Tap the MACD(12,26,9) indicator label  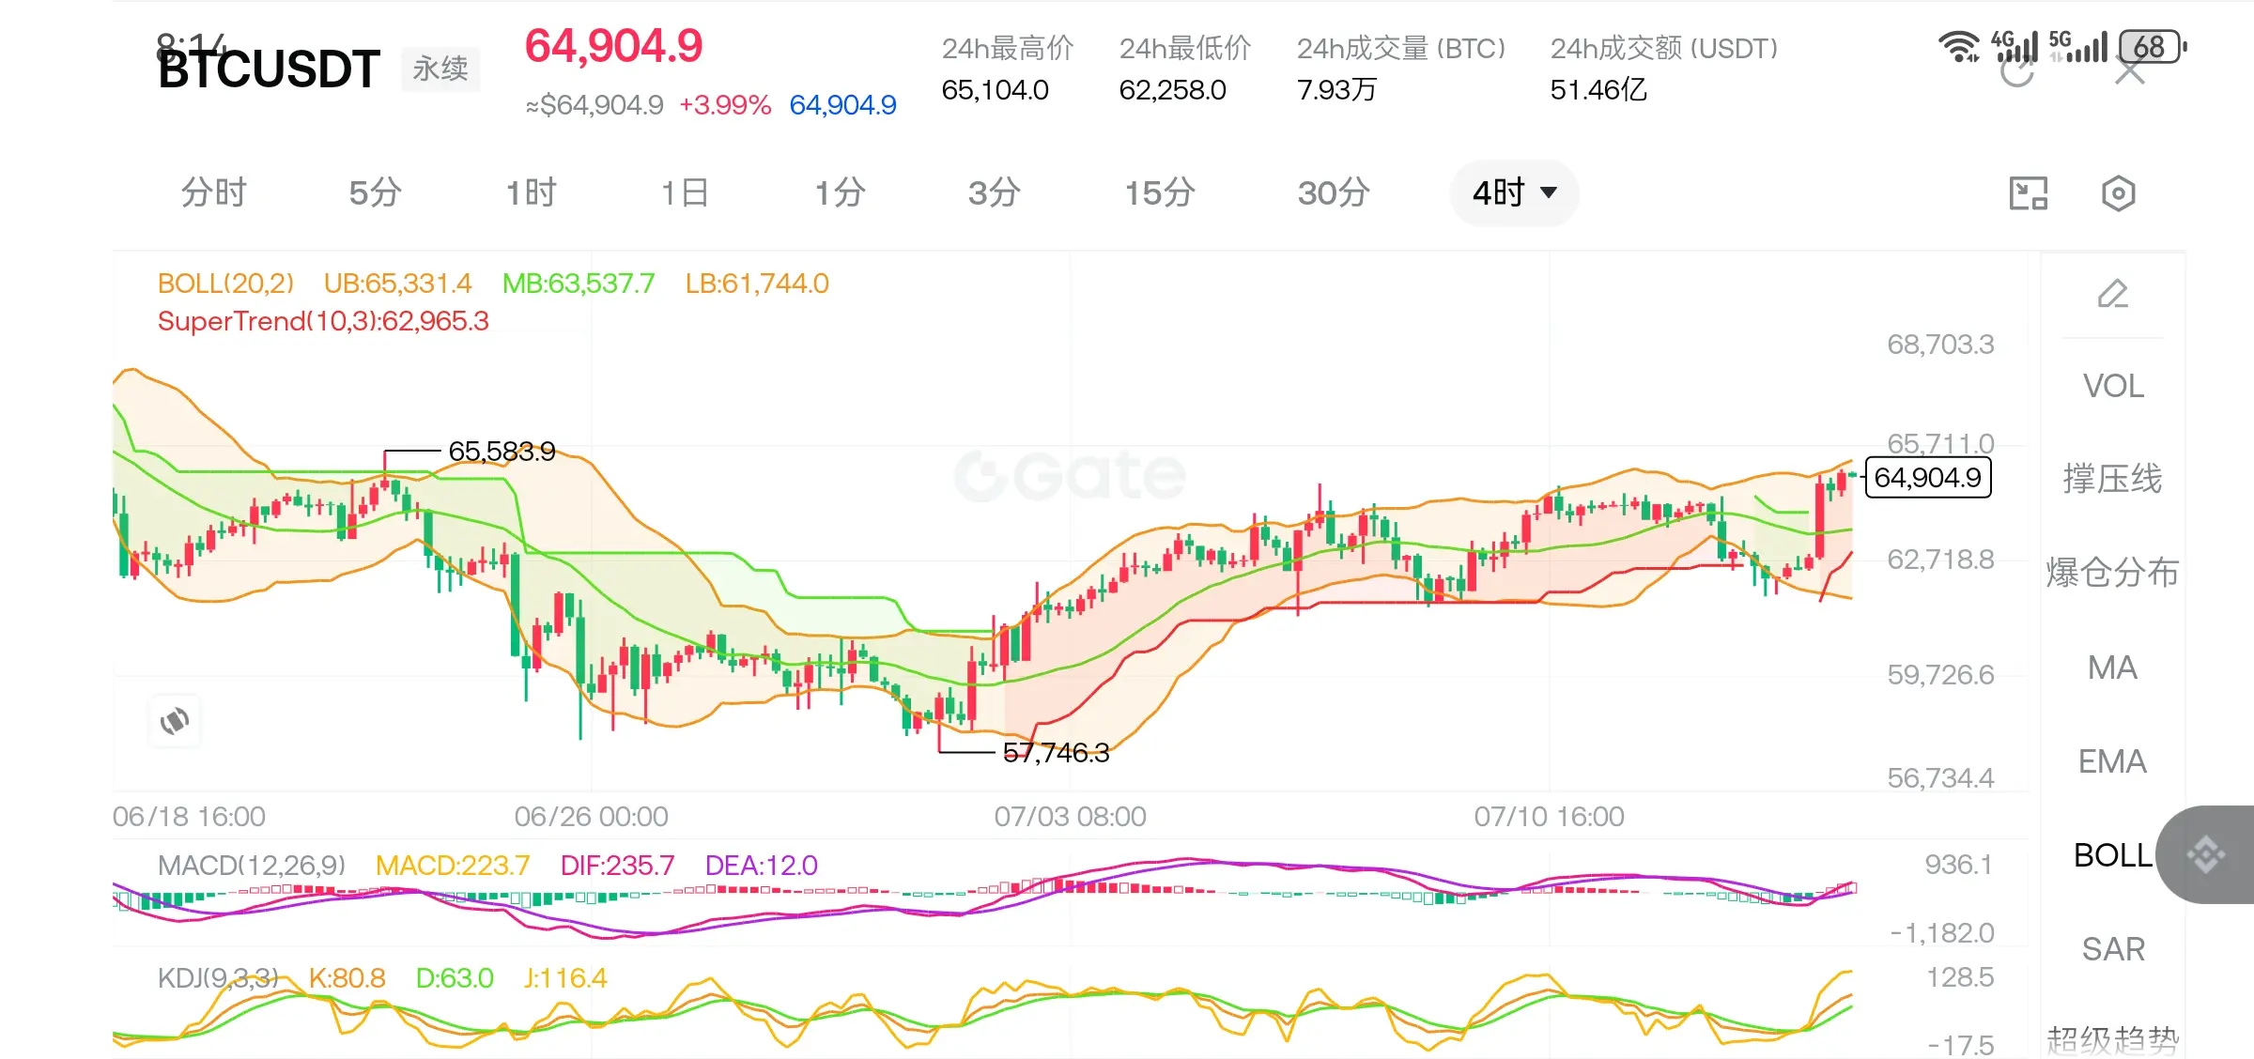(252, 865)
